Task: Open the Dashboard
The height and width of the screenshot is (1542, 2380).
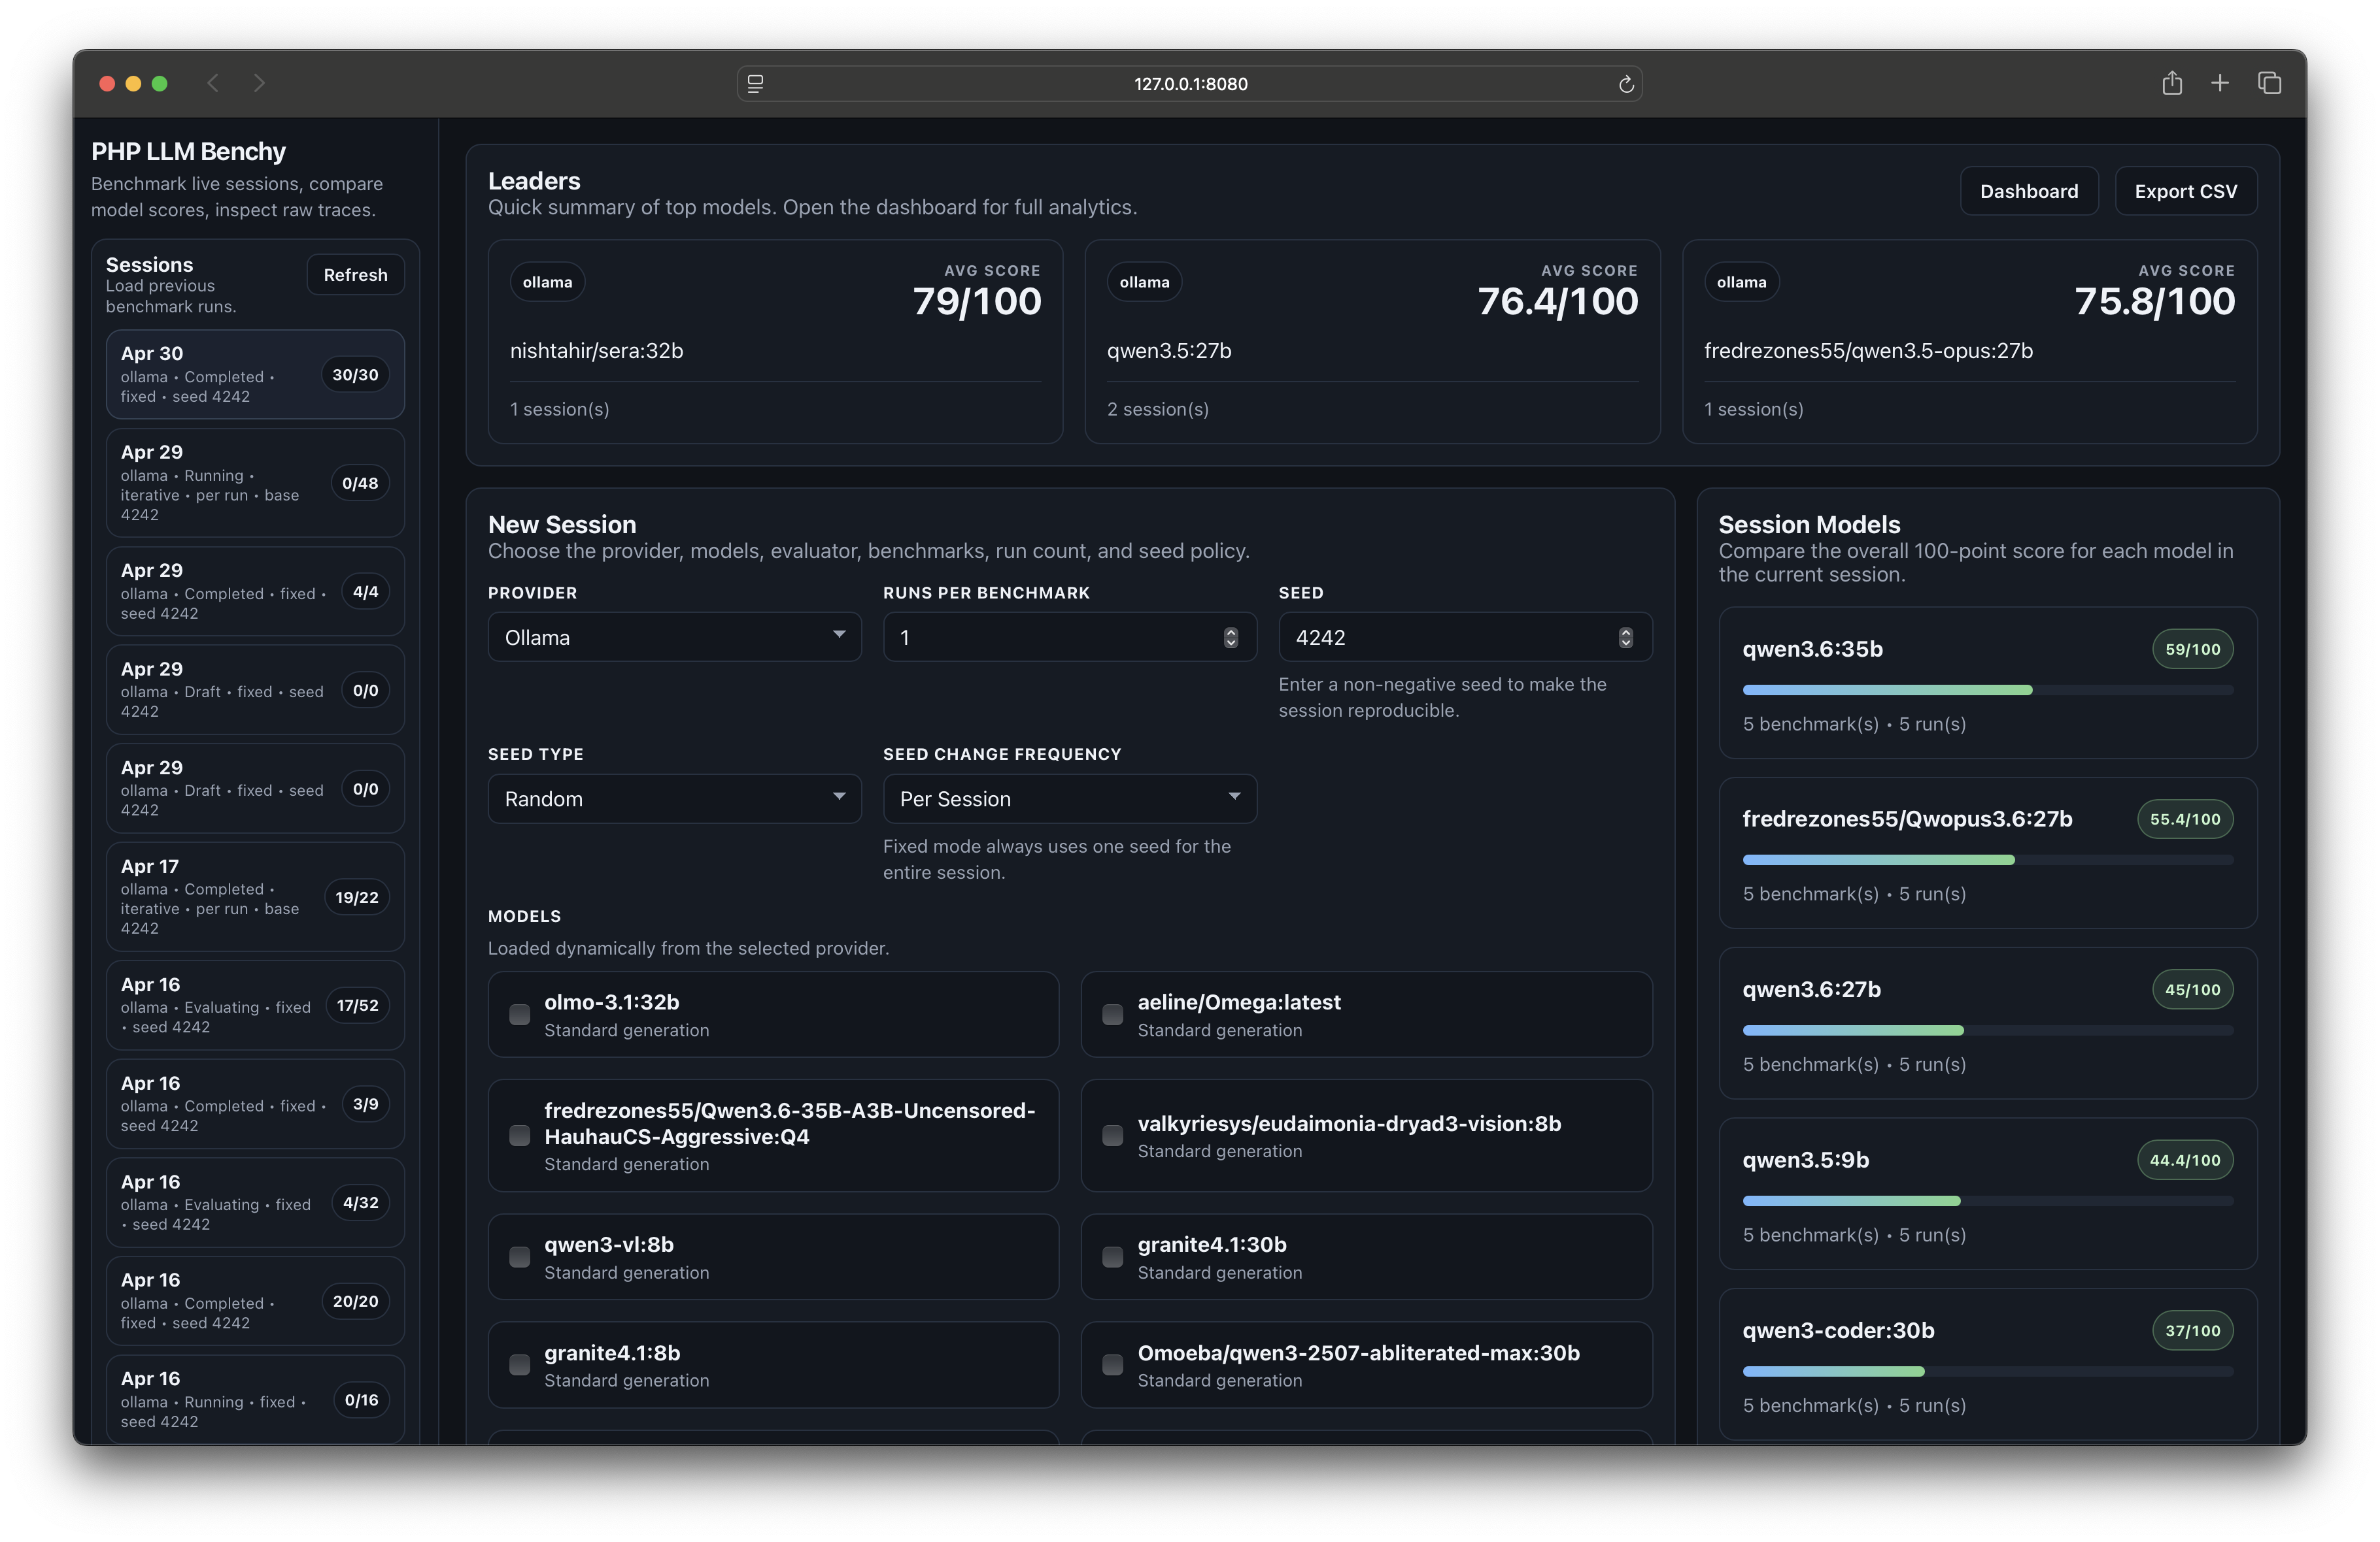Action: click(2029, 191)
